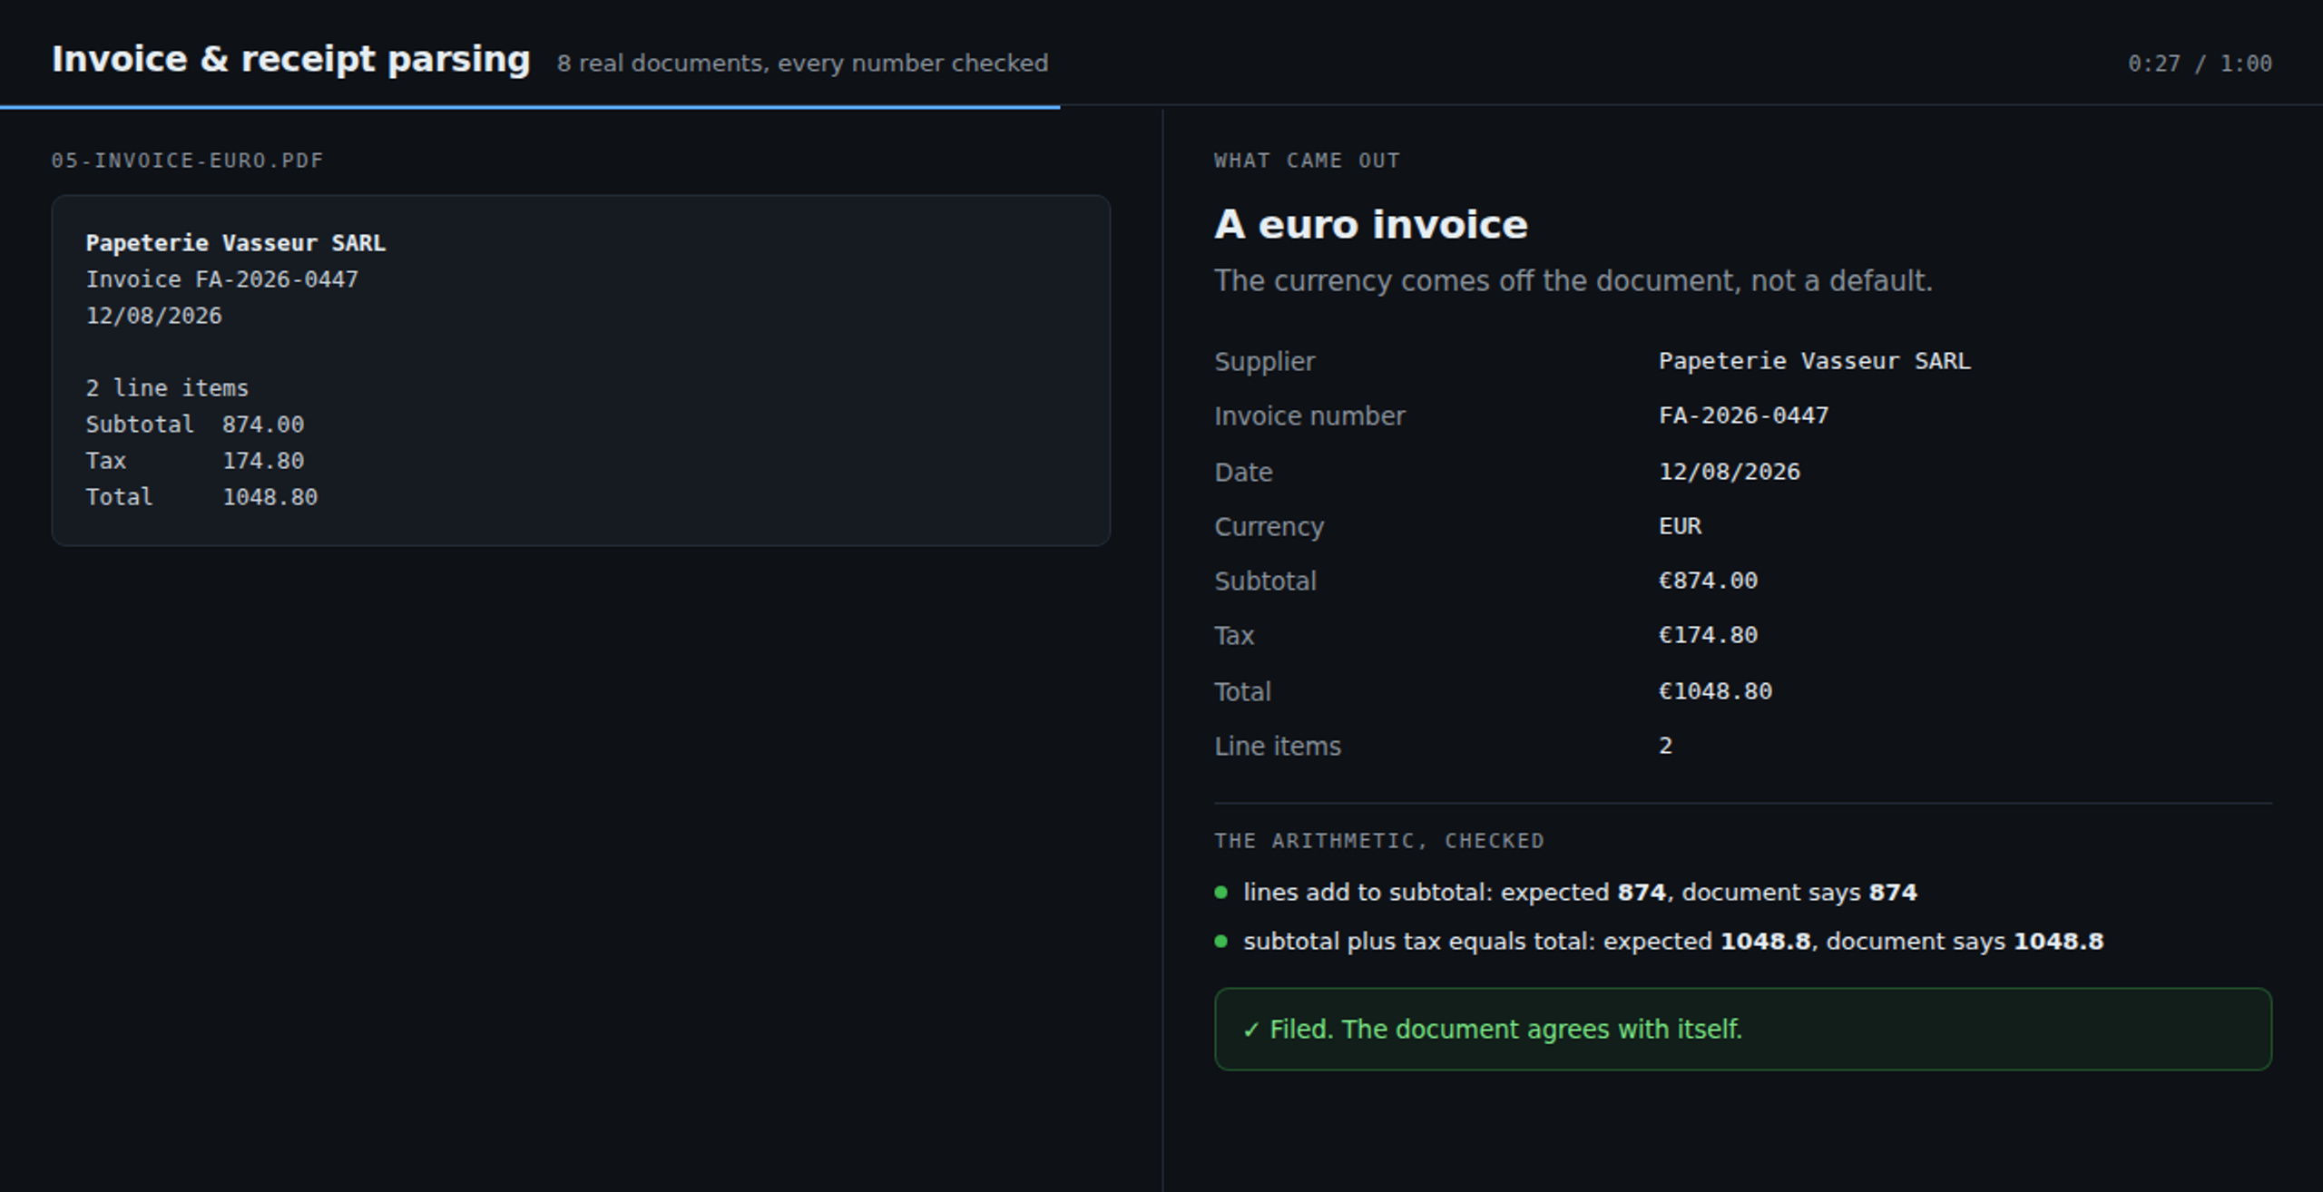This screenshot has height=1192, width=2323.
Task: Click the '8 real documents, every number checked' subtitle
Action: [802, 64]
